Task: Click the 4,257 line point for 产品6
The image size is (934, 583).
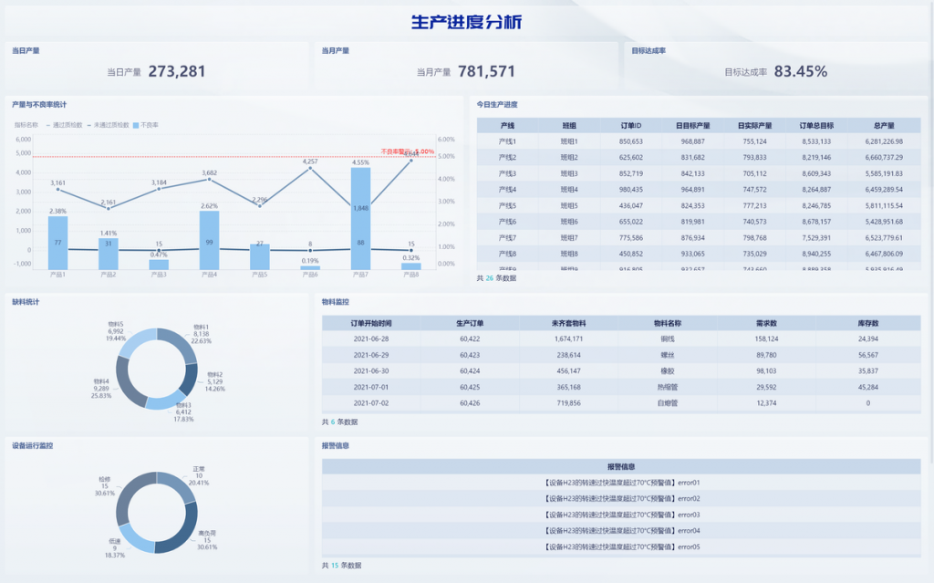Action: pos(310,168)
